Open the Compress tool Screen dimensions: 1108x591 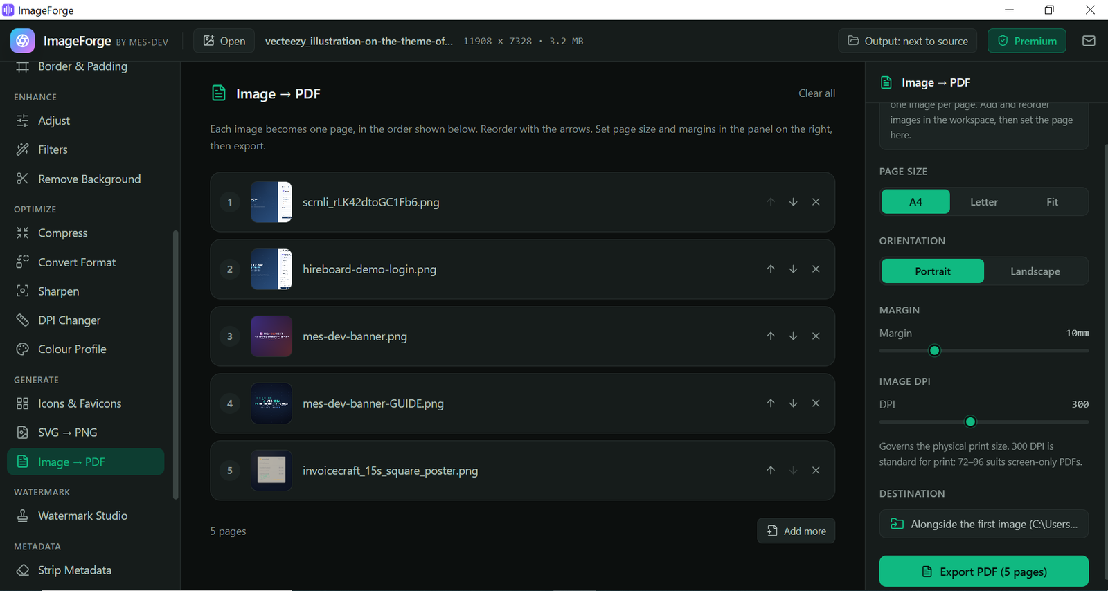click(85, 233)
